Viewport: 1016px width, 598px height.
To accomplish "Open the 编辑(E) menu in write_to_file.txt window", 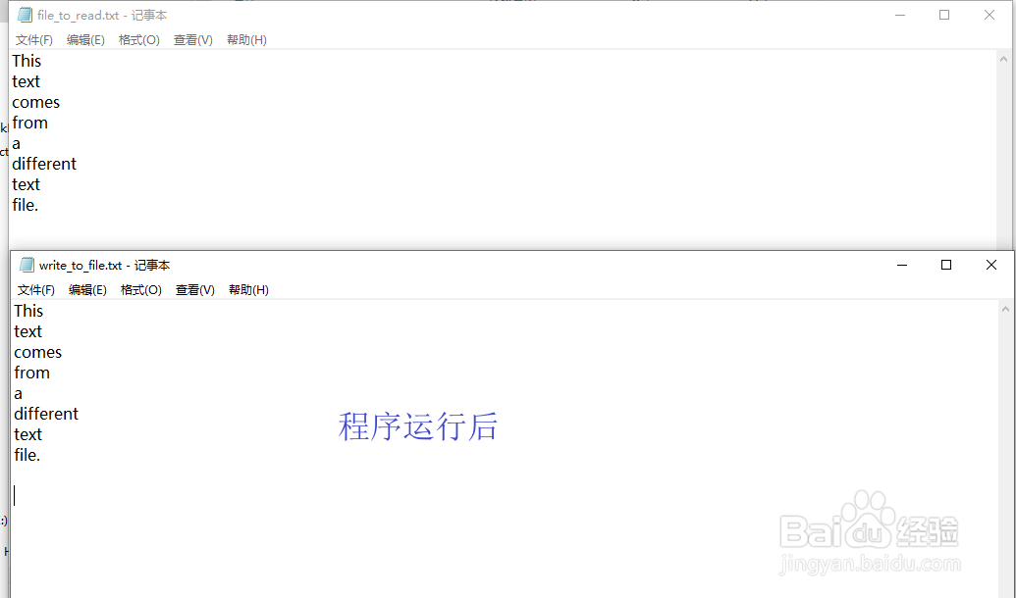I will 87,289.
